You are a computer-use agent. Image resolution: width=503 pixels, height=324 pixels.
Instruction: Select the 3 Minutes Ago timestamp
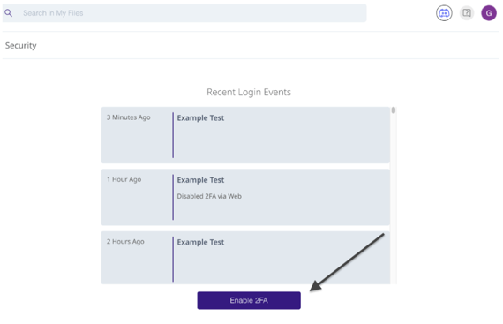pos(129,117)
